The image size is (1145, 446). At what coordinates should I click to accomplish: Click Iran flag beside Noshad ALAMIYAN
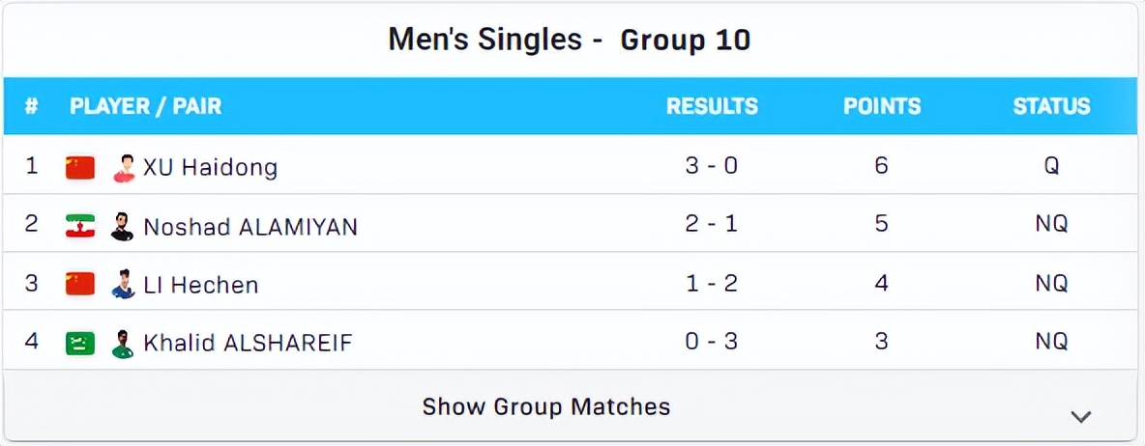80,226
